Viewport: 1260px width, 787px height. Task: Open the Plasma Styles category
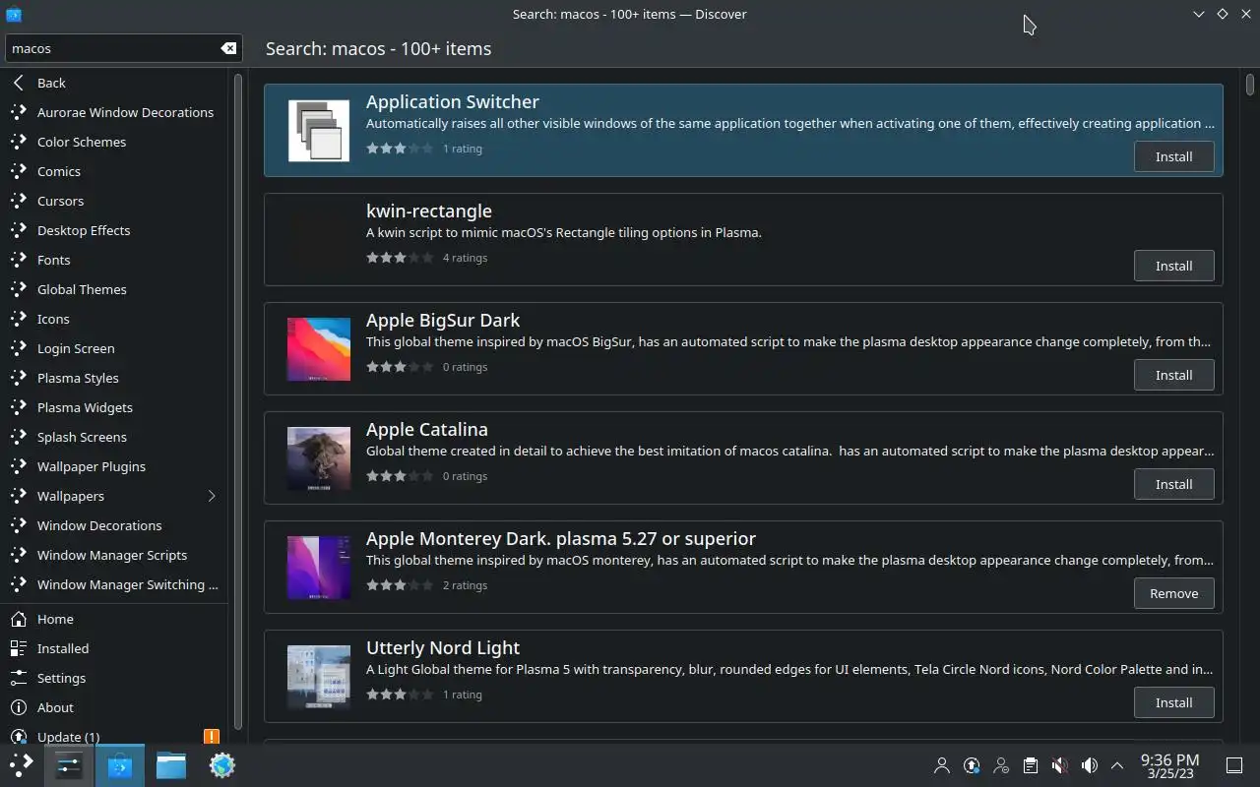(114, 378)
